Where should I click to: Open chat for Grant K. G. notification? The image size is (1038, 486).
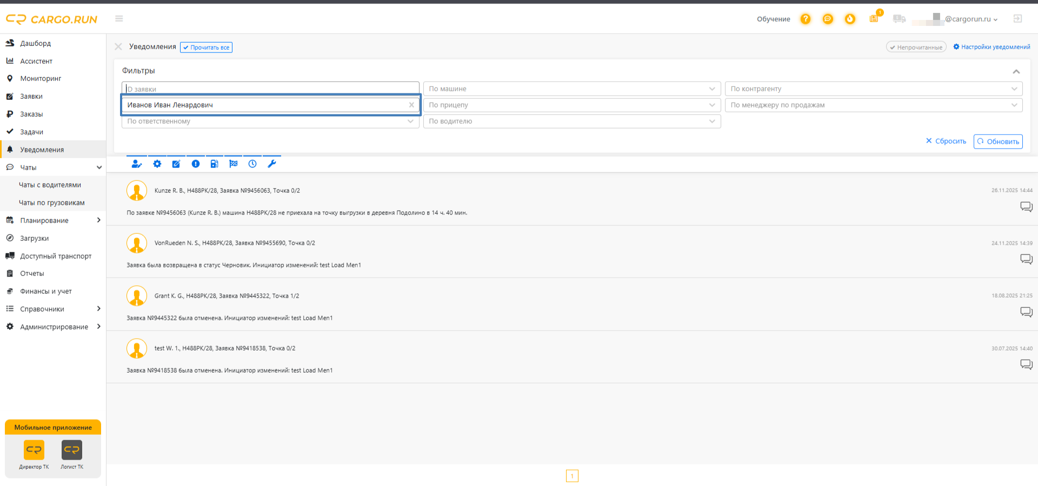1026,312
